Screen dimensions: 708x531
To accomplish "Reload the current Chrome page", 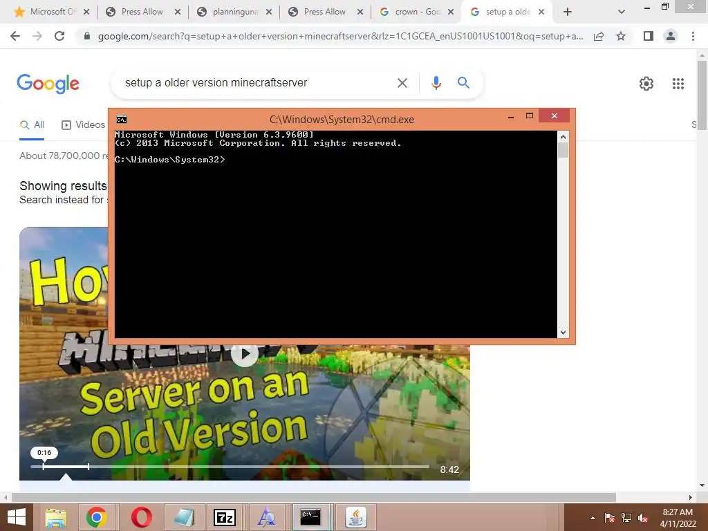I will 59,36.
